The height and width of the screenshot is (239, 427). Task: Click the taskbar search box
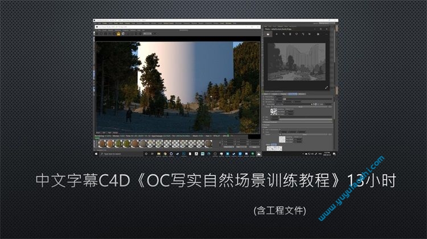121,154
